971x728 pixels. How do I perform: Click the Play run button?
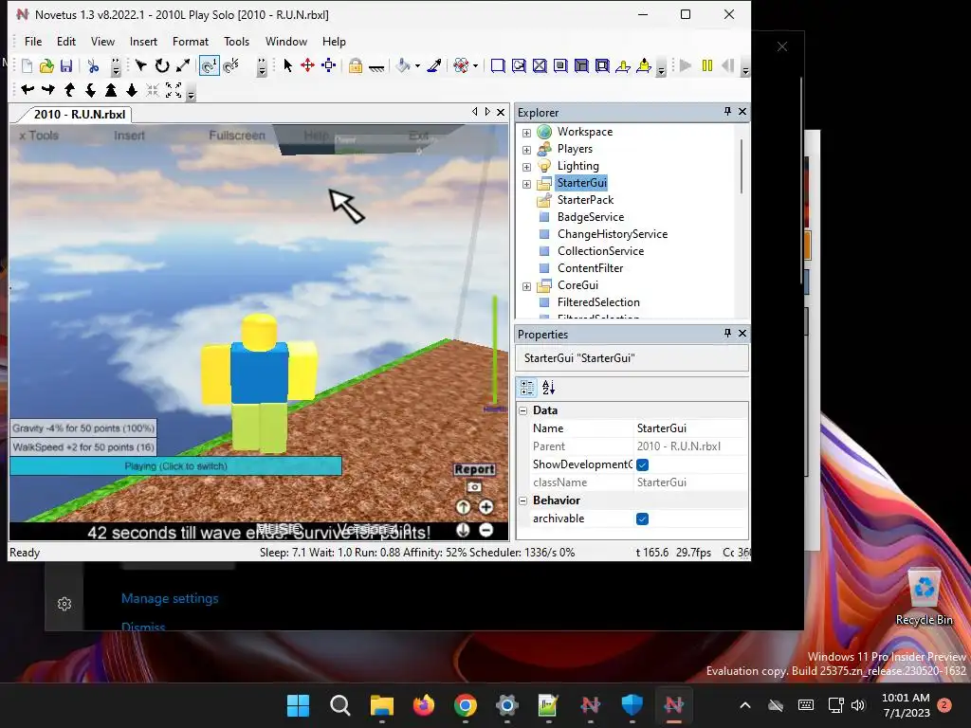point(686,65)
